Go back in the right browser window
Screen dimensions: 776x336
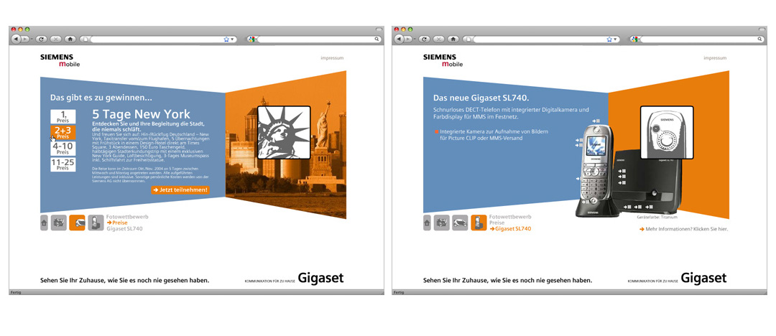click(x=399, y=39)
